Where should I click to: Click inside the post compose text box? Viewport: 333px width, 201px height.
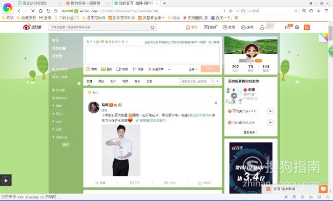153,55
